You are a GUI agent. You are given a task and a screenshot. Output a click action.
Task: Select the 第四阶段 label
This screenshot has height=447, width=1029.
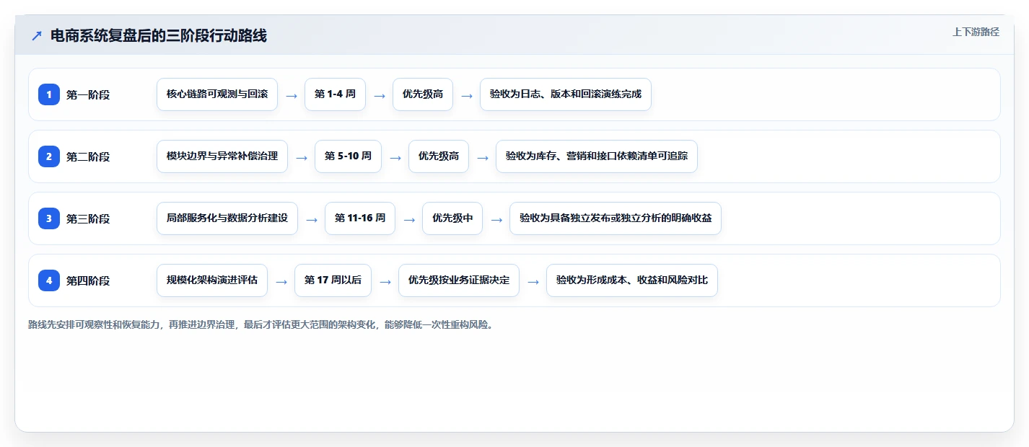88,280
